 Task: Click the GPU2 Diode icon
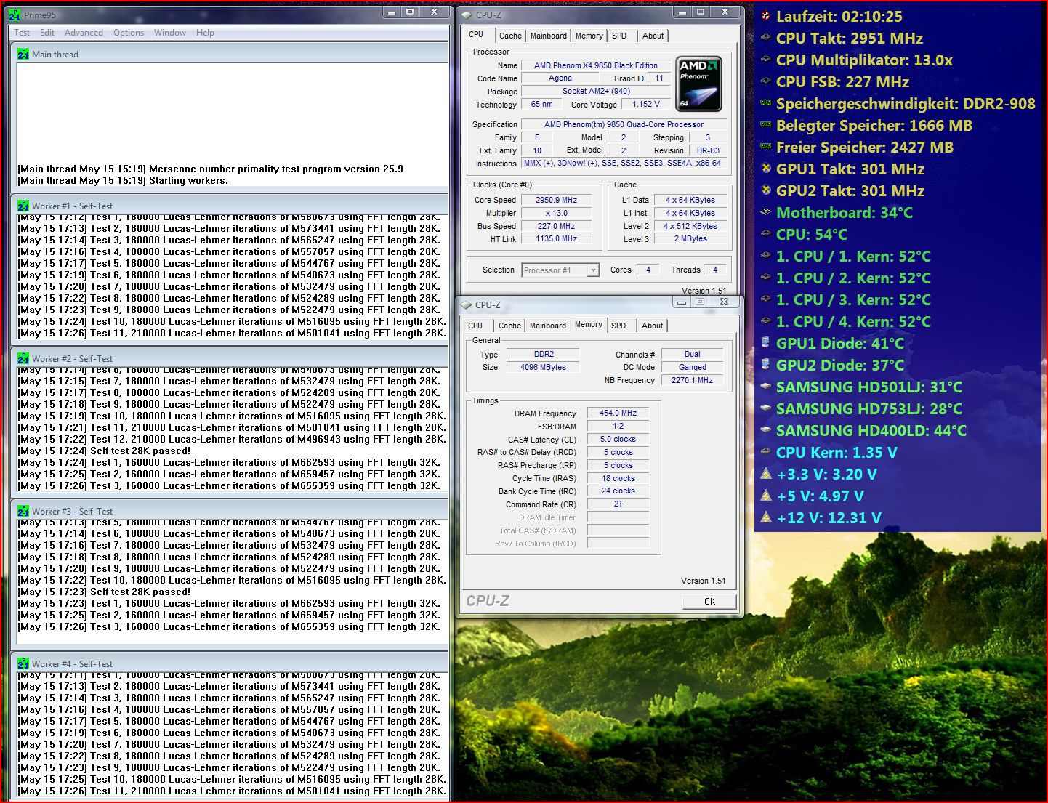(x=765, y=364)
